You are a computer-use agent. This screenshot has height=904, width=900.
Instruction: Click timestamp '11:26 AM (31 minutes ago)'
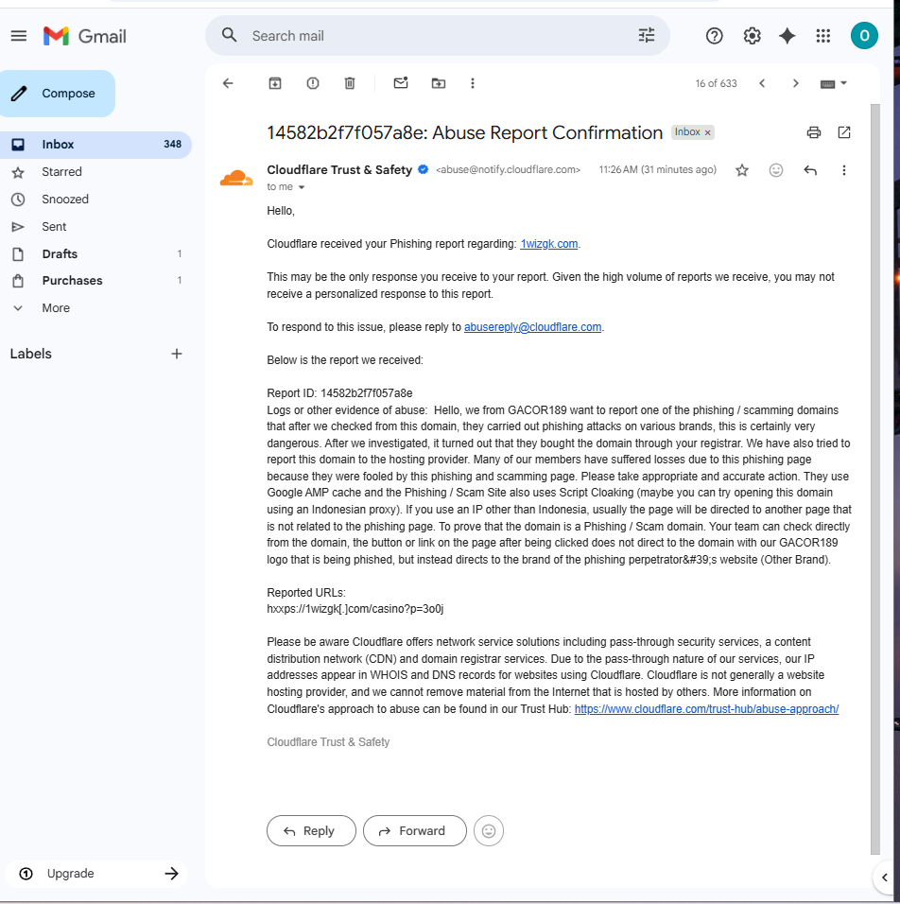657,169
